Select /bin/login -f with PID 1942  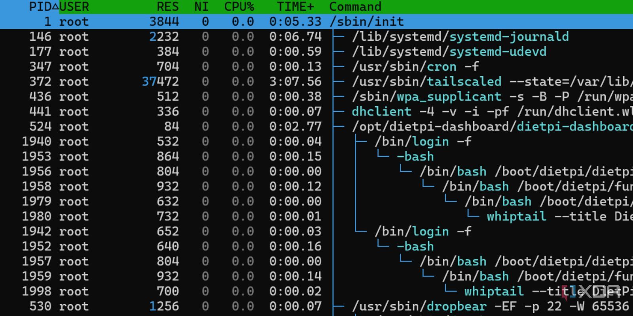316,231
